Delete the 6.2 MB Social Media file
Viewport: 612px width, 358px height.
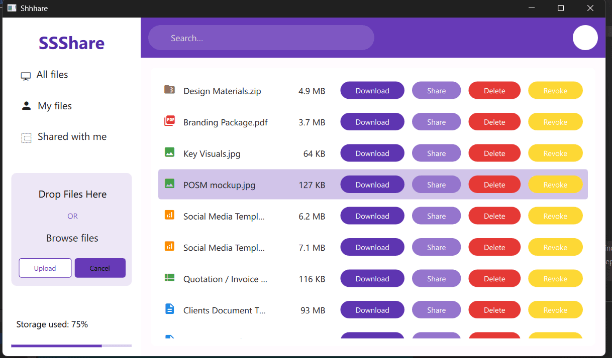[494, 216]
